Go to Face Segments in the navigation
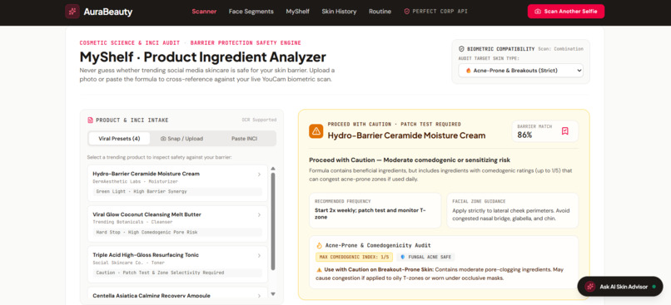Viewport: 671px width, 305px height. pyautogui.click(x=251, y=12)
